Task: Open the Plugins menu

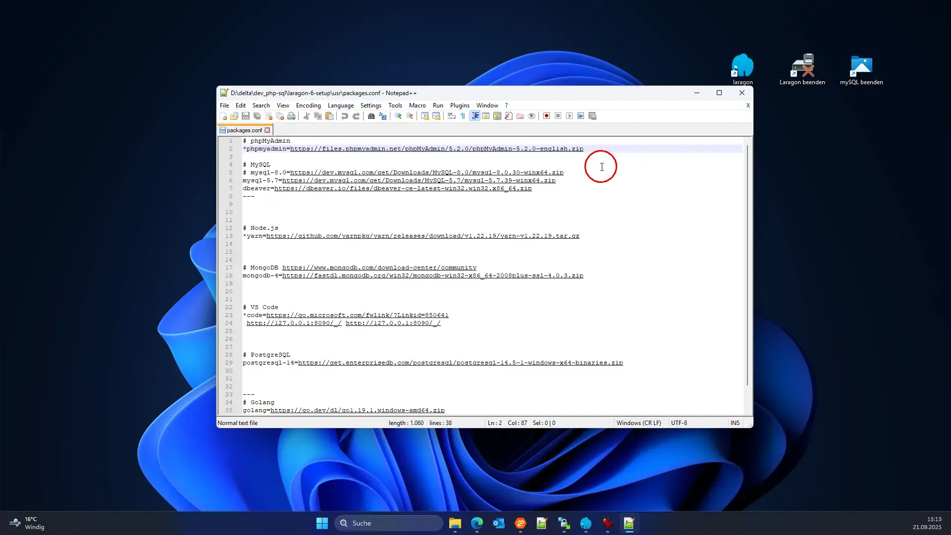Action: 459,106
